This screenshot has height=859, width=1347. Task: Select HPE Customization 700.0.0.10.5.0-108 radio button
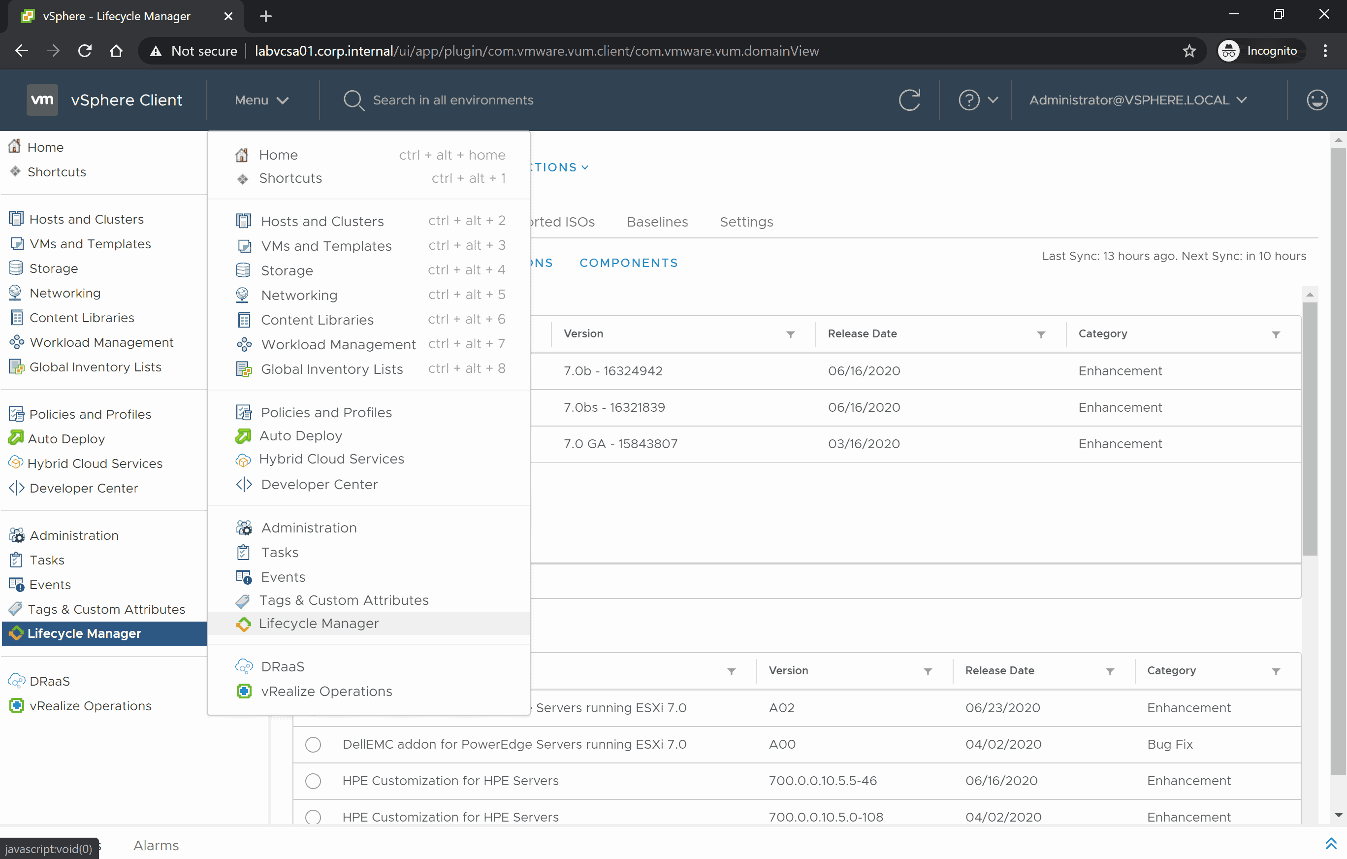point(313,817)
